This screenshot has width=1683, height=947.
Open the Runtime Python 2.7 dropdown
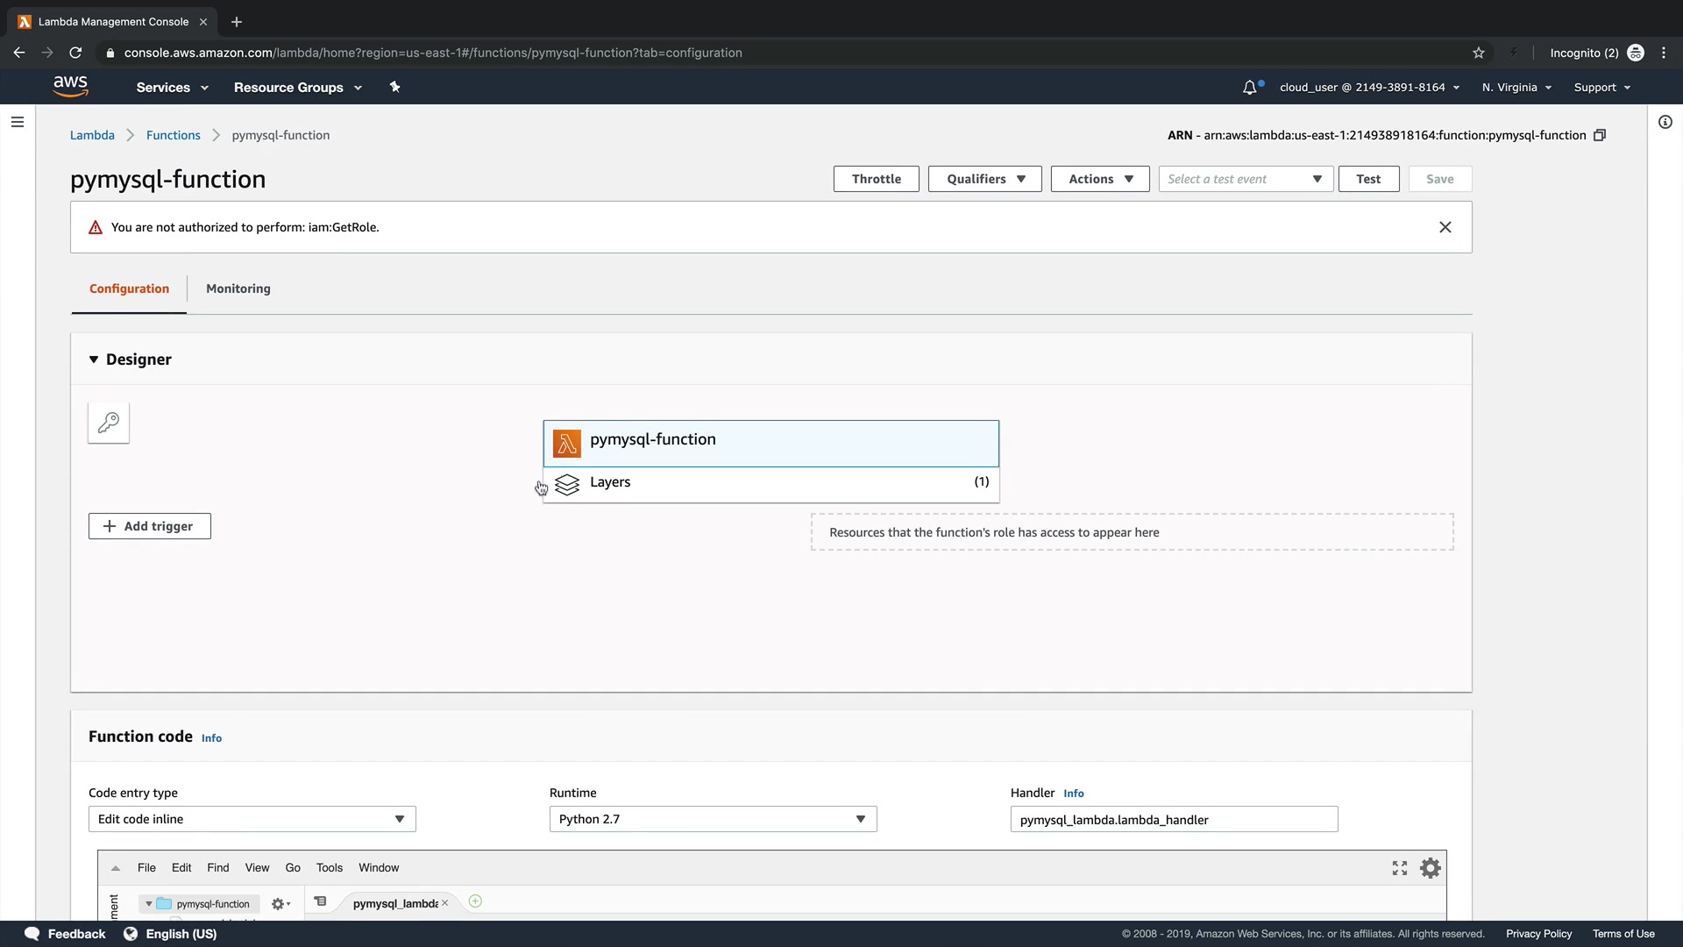point(713,819)
